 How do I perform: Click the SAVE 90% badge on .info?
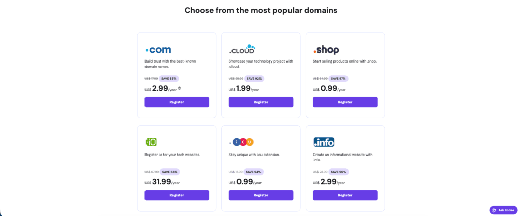point(338,172)
